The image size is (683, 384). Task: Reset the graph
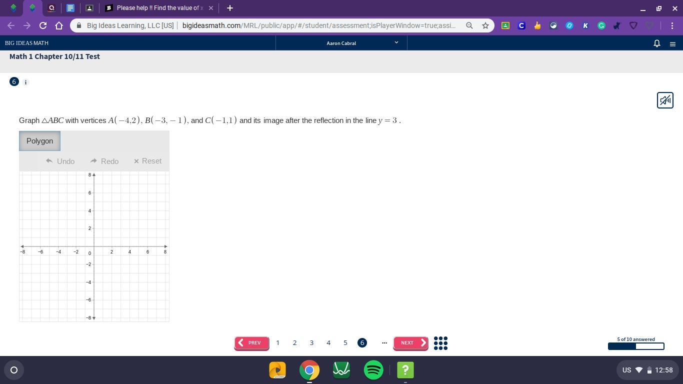tap(147, 161)
